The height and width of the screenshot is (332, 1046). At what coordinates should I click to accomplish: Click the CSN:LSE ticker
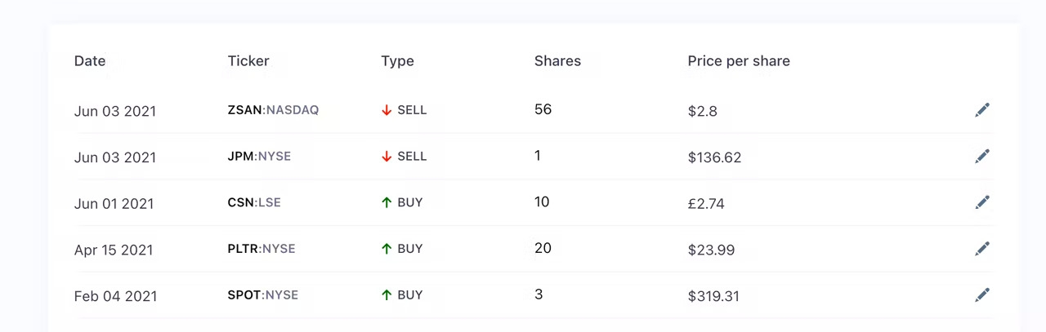tap(254, 202)
